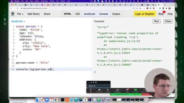Viewport: 184px width, 103px height.
Task: Minimize the Zoom talking panel
Action: (89, 82)
